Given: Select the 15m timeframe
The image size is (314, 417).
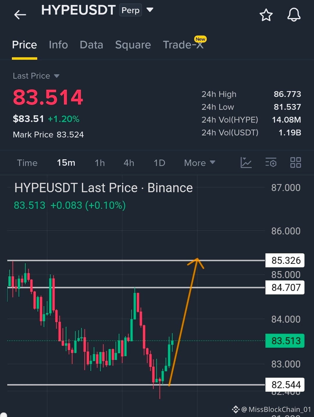Looking at the screenshot, I should [66, 163].
